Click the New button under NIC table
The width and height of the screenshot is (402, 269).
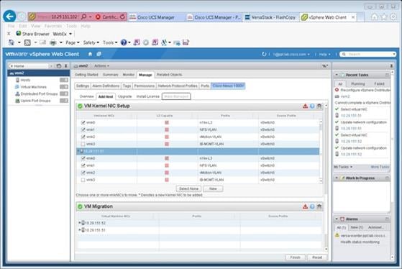pos(213,188)
